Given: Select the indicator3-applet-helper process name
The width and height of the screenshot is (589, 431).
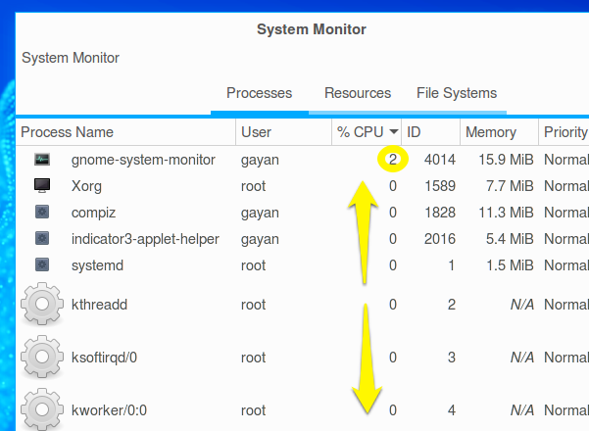Looking at the screenshot, I should click(145, 239).
